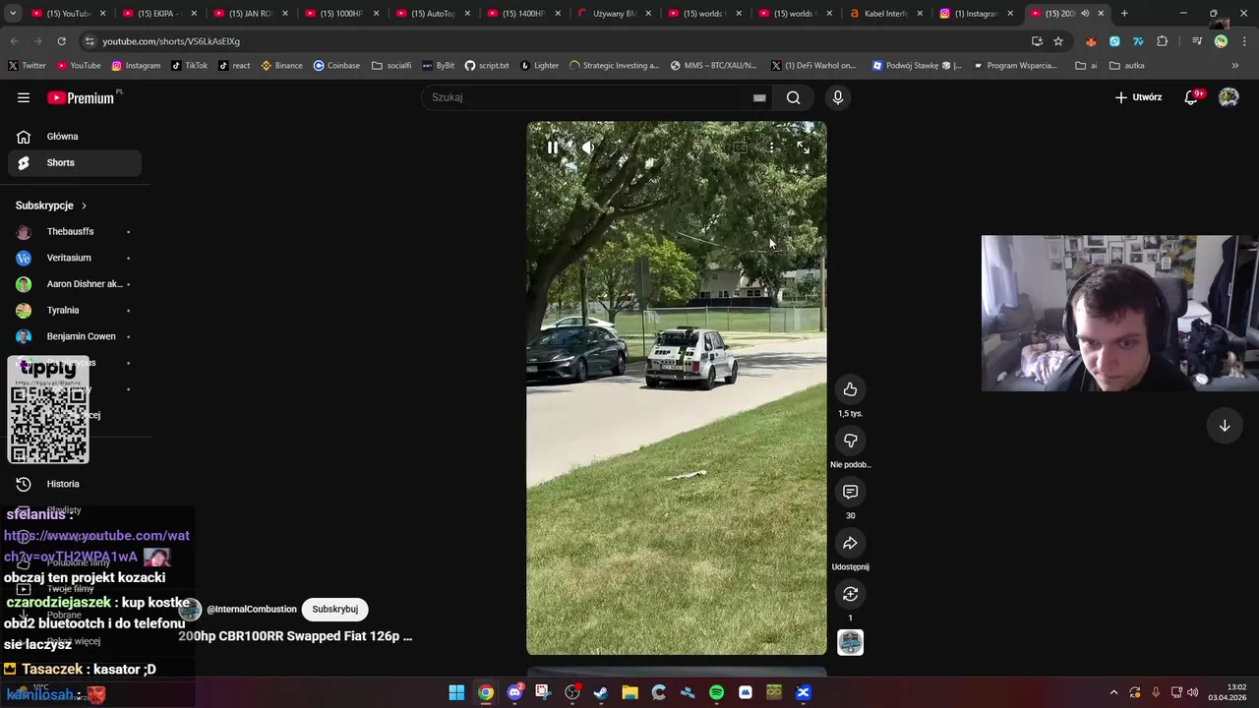Share the Short via Udostępnij arrow
Viewport: 1259px width, 708px height.
[x=850, y=543]
